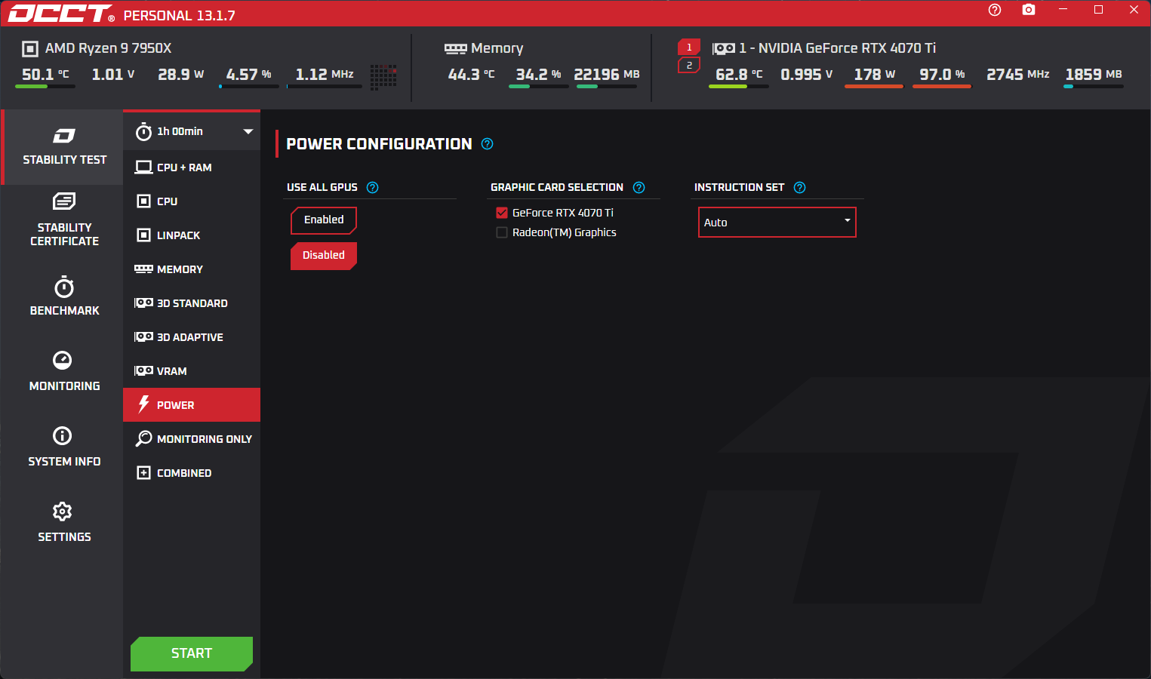
Task: Set Use All GPUs to Disabled
Action: coord(324,256)
